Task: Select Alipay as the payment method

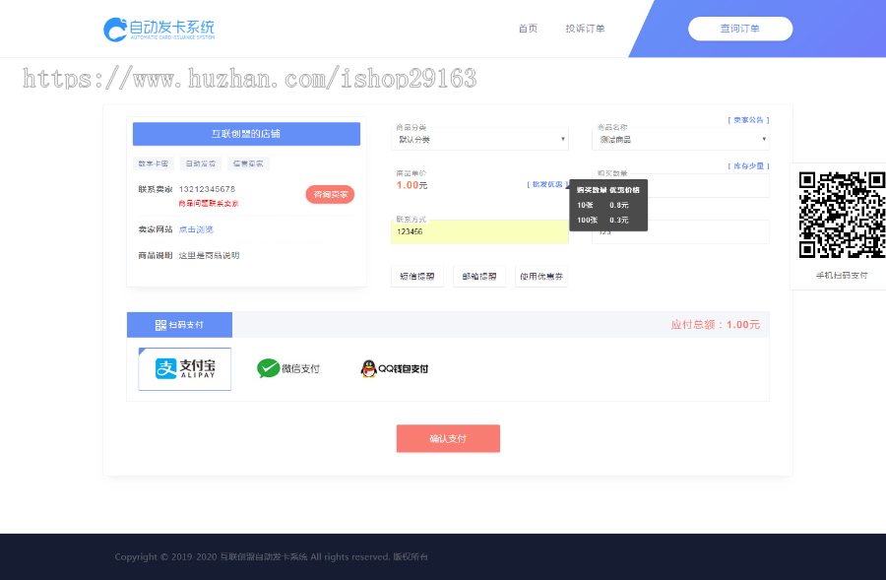Action: coord(184,369)
